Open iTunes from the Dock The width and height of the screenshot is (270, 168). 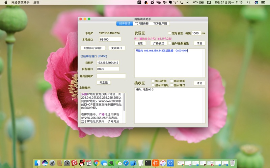coord(163,163)
